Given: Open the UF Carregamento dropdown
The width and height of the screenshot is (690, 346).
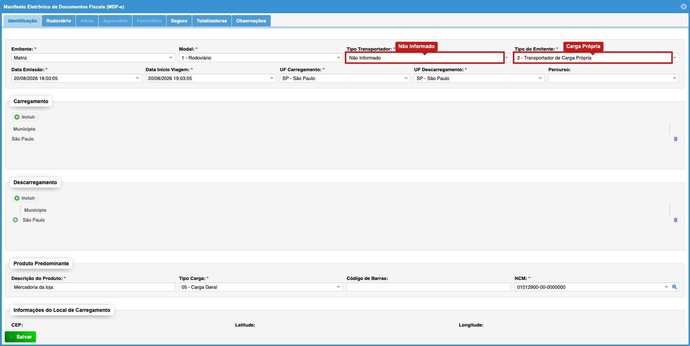Looking at the screenshot, I should pos(406,78).
